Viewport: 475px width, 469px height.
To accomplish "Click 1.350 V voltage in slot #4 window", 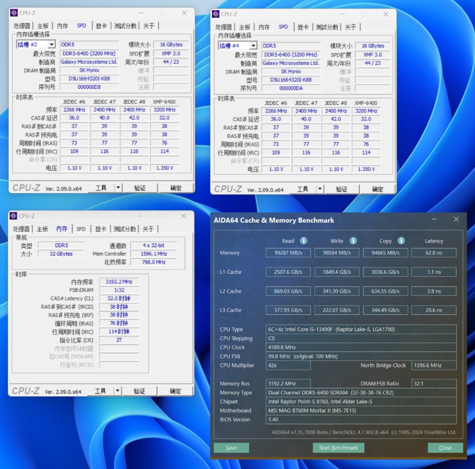I will pyautogui.click(x=366, y=169).
